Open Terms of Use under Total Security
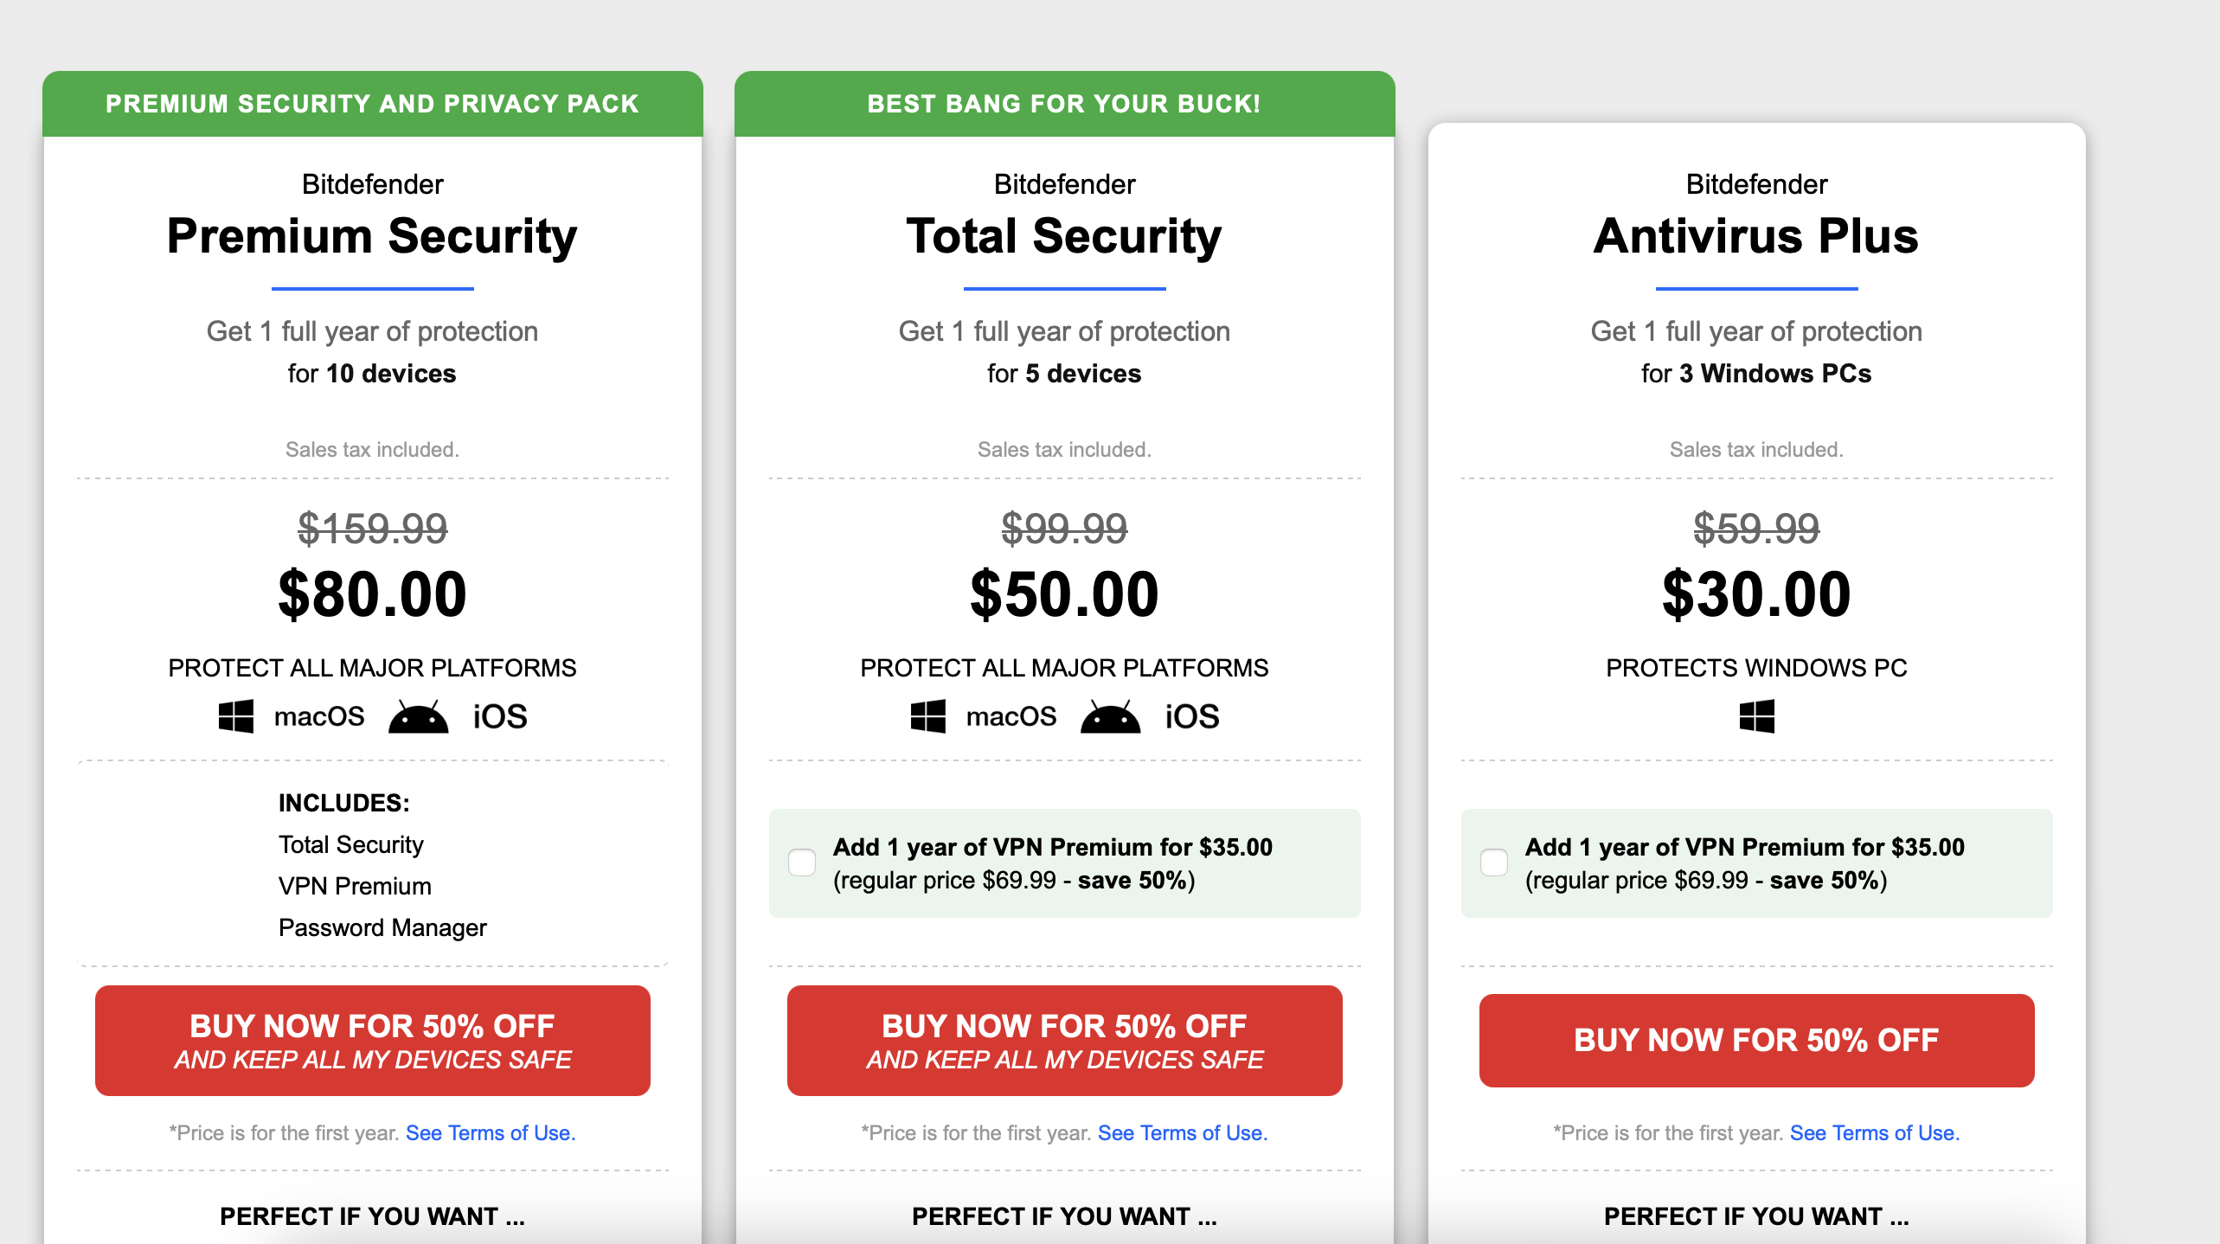 coord(1182,1132)
